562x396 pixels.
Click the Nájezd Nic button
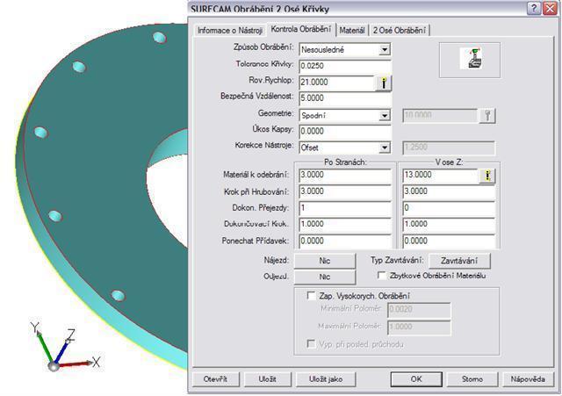325,261
